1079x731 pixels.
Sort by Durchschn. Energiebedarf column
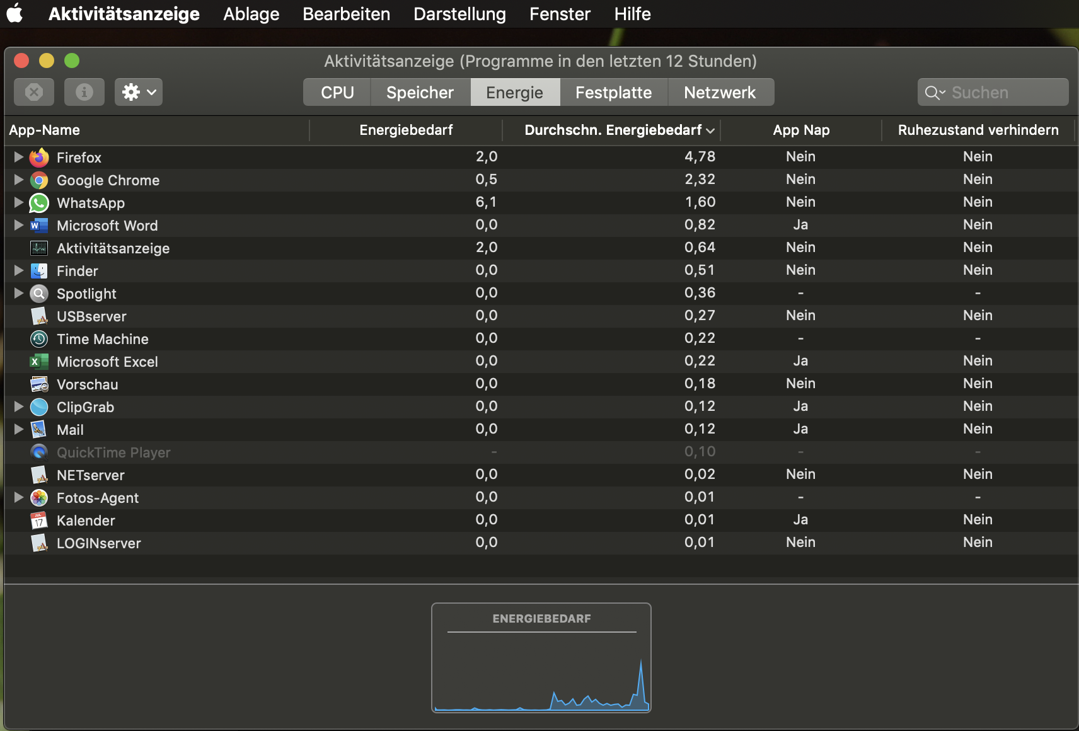point(612,130)
